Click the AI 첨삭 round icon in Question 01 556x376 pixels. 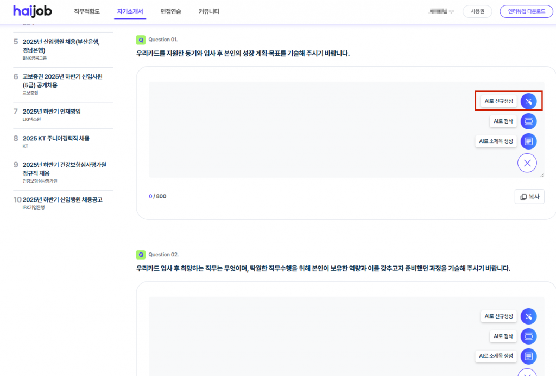pyautogui.click(x=528, y=121)
